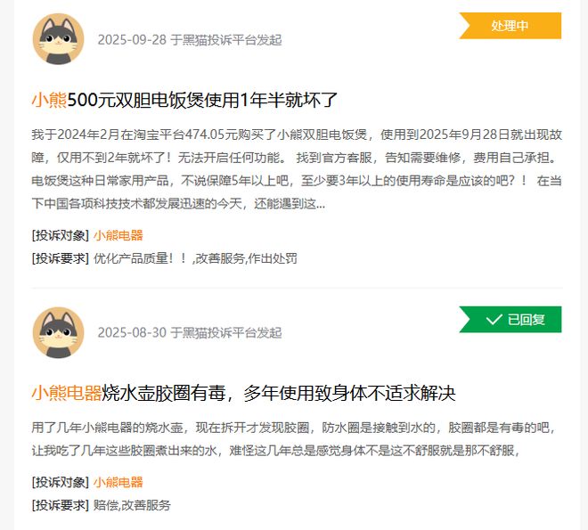Click the 优化产品质量 complaint request line
Viewport: 588px width, 530px height.
pyautogui.click(x=164, y=258)
